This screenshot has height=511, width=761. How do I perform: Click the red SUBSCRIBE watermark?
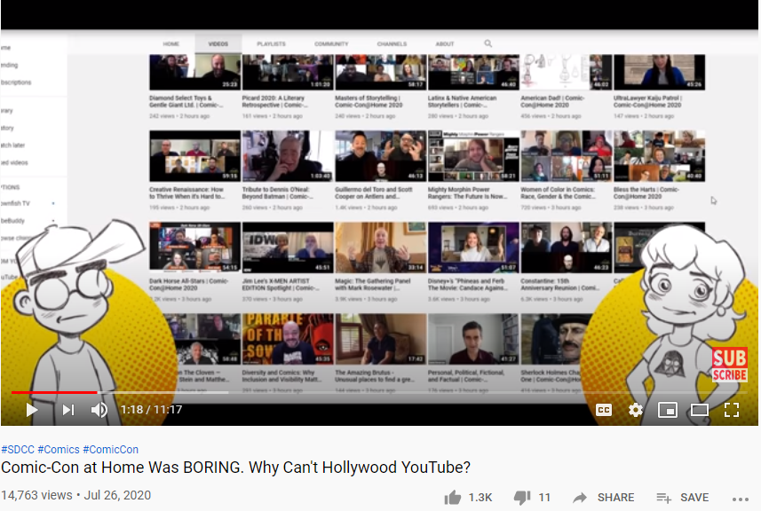tap(729, 365)
